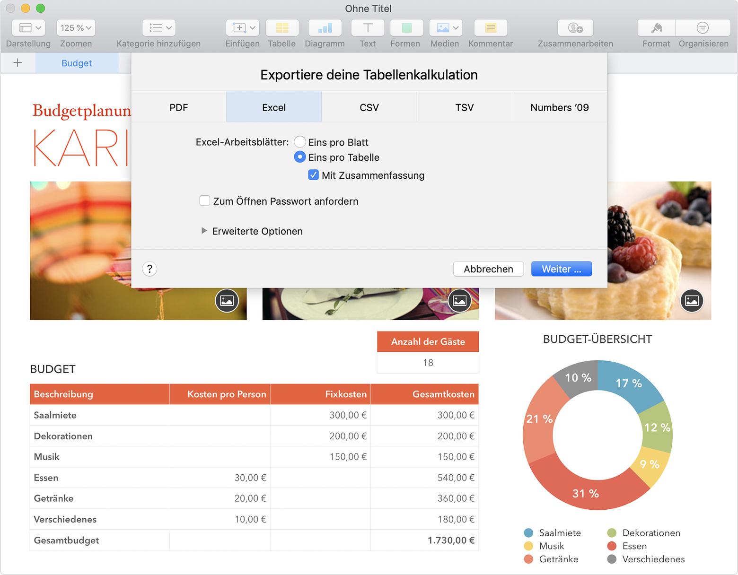Click the Abbrechen button
This screenshot has width=738, height=575.
coord(488,269)
